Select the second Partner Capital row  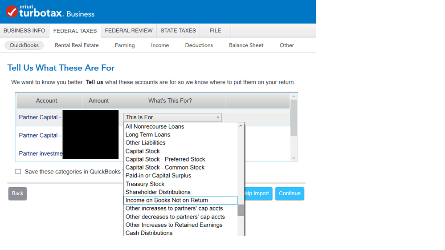[153, 136]
